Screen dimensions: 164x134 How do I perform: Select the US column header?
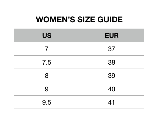(x=47, y=35)
